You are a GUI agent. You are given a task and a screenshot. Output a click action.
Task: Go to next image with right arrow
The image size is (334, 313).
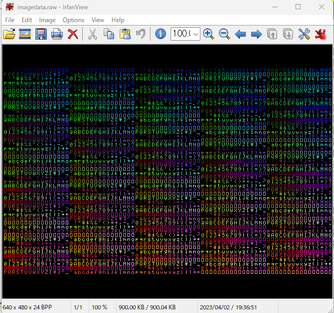[256, 34]
